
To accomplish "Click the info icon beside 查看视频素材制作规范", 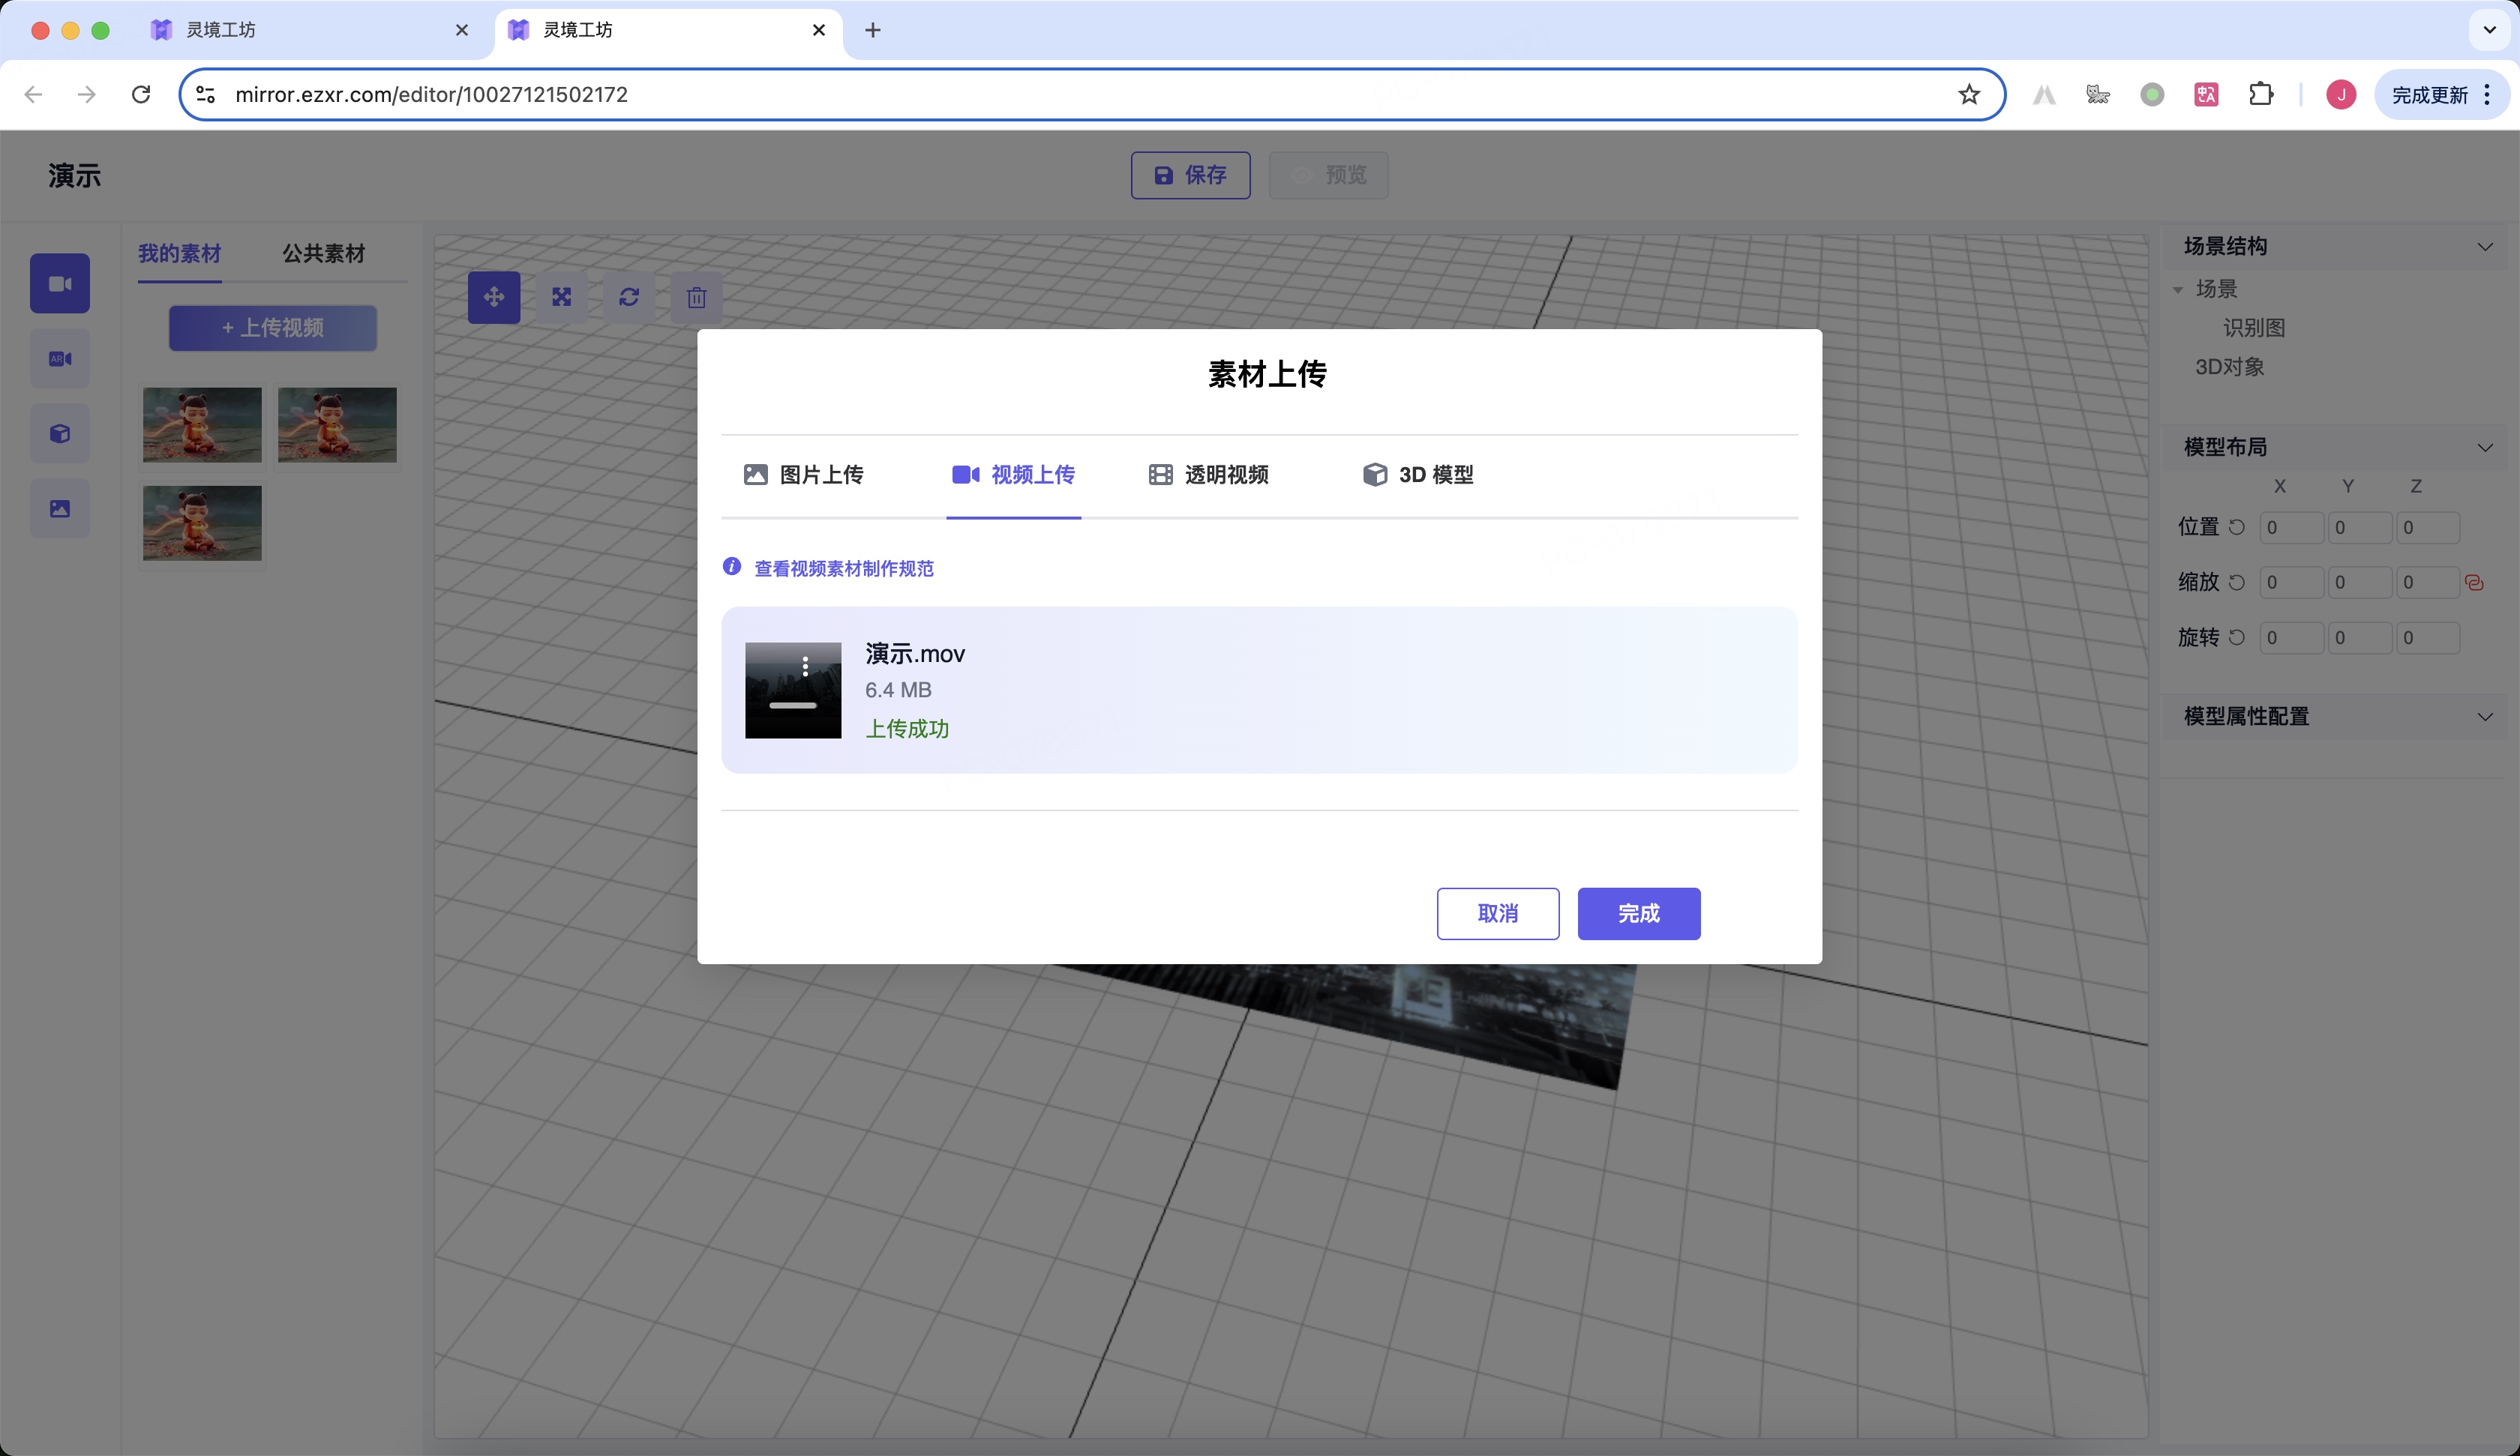I will [732, 566].
